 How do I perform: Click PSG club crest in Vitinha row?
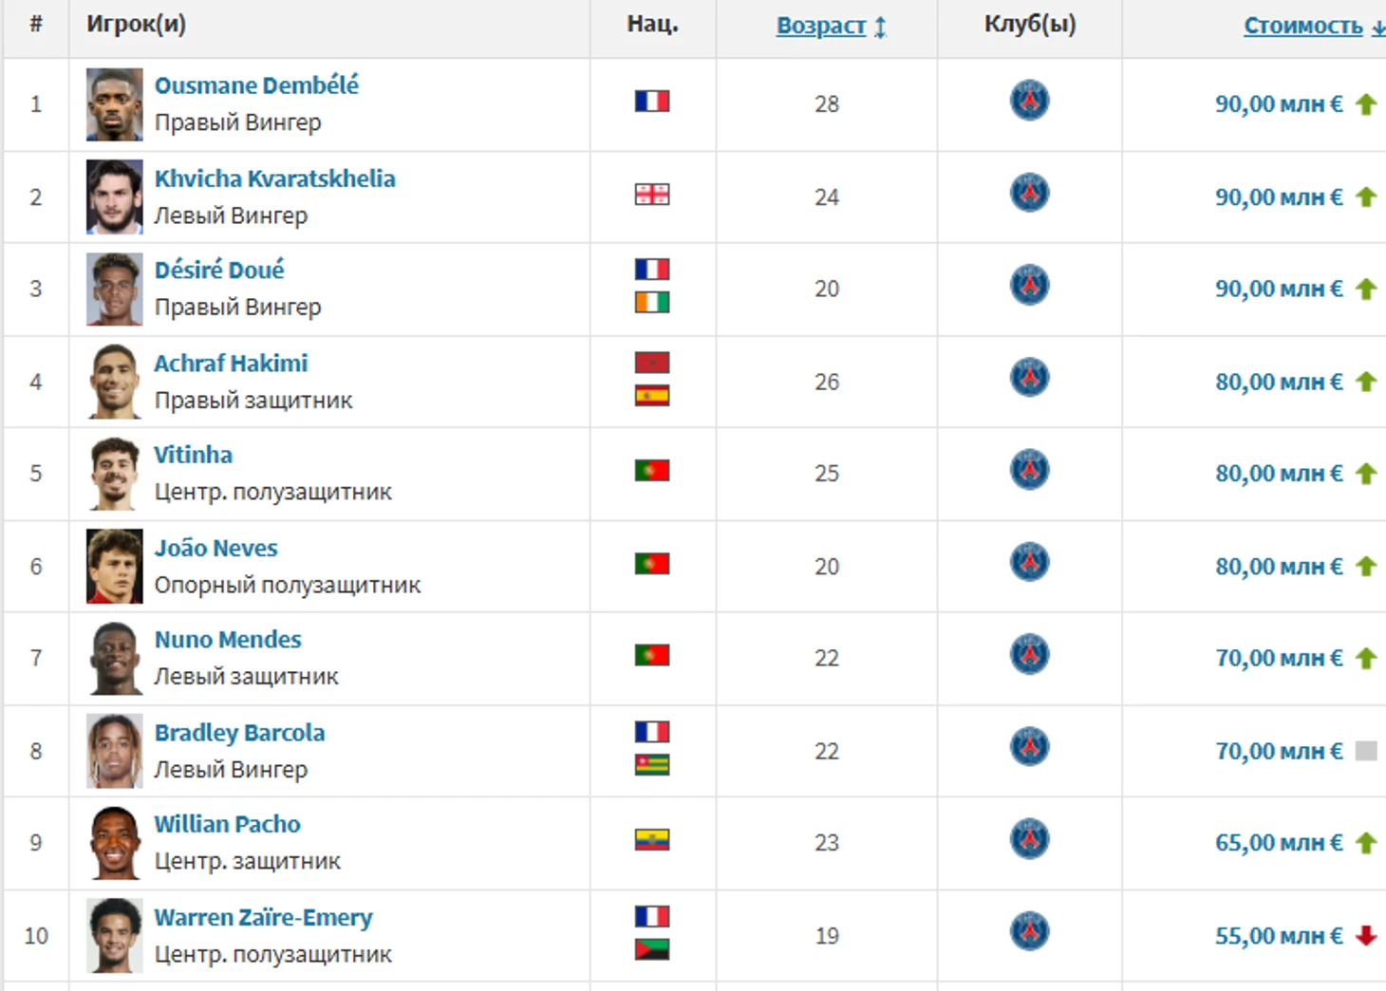(1029, 470)
